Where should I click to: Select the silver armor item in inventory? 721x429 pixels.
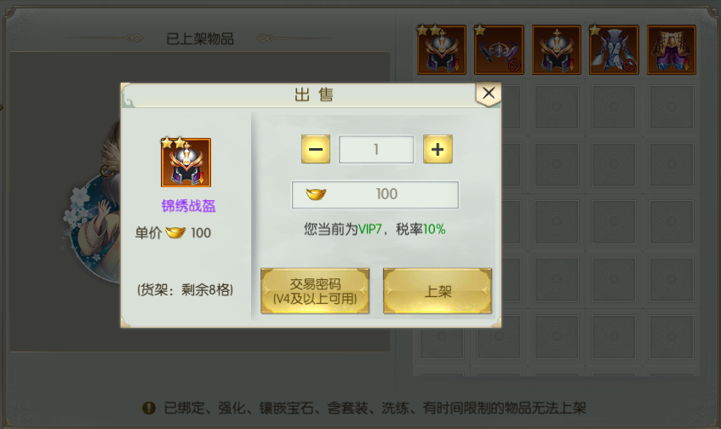coord(614,49)
